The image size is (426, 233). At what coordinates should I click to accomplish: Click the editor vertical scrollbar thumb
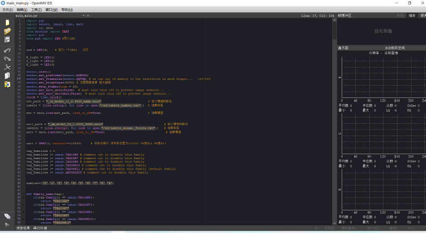334,31
